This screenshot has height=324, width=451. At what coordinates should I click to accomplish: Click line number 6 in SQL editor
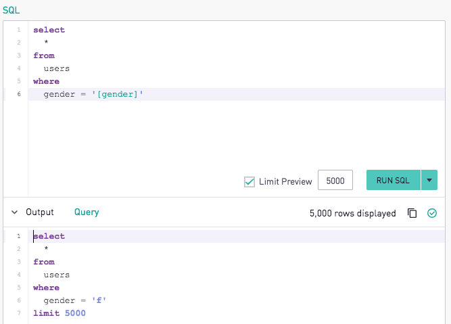coord(19,94)
